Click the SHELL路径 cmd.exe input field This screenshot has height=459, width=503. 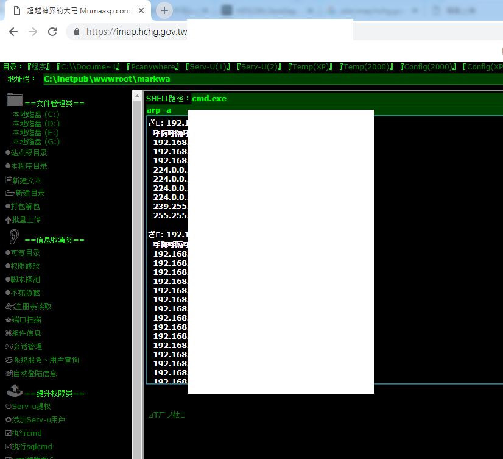click(x=347, y=98)
